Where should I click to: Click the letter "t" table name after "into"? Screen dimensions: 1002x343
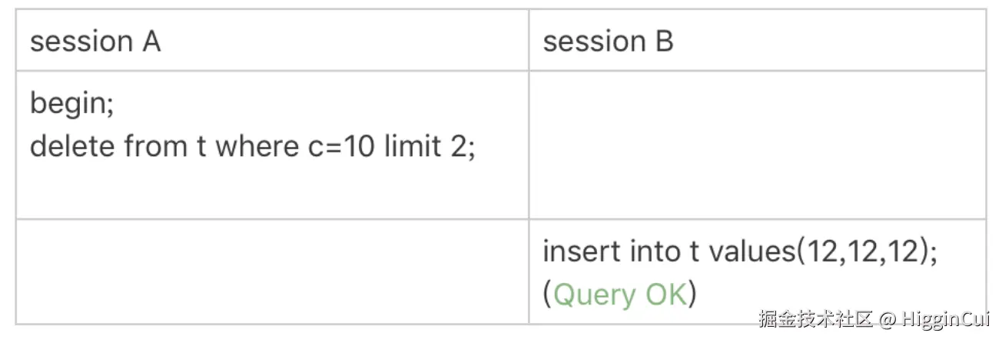[x=693, y=253]
